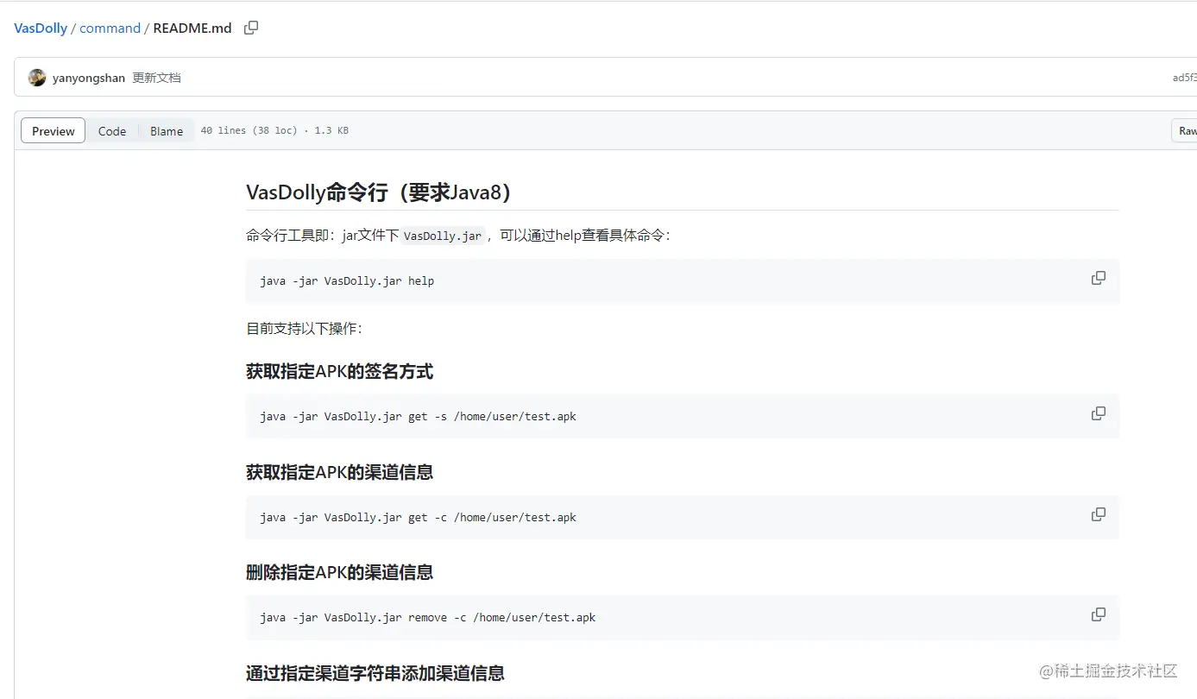Click the '通过指定渠道字符串添加渠道信息' heading

pos(375,673)
